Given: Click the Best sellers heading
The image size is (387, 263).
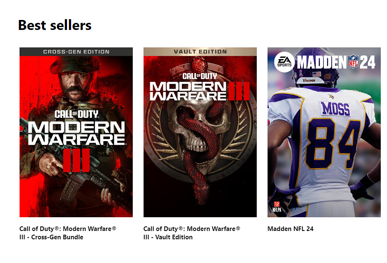Looking at the screenshot, I should [55, 25].
